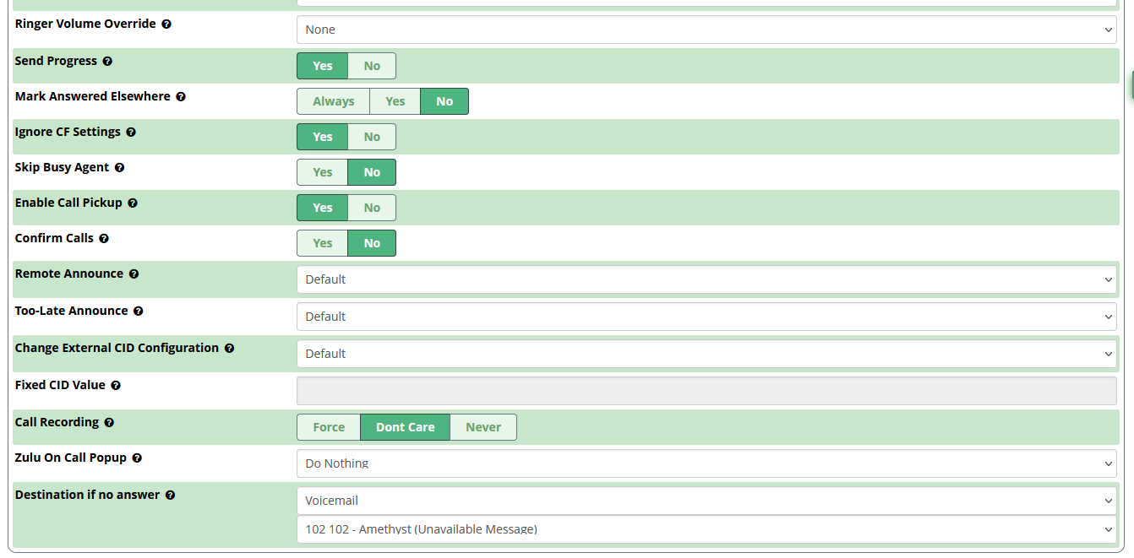Click Fixed CID Value help icon
The image size is (1134, 558).
[x=116, y=386]
